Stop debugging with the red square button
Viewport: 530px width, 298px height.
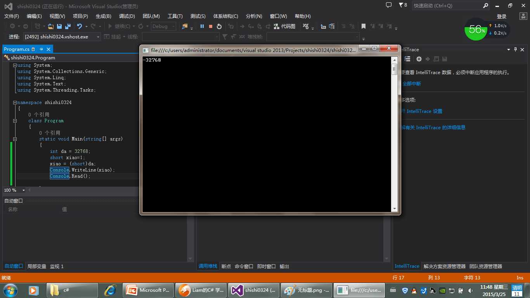[211, 26]
